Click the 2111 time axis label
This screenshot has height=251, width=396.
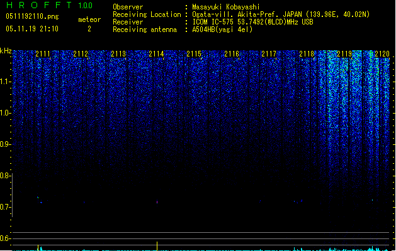point(43,53)
